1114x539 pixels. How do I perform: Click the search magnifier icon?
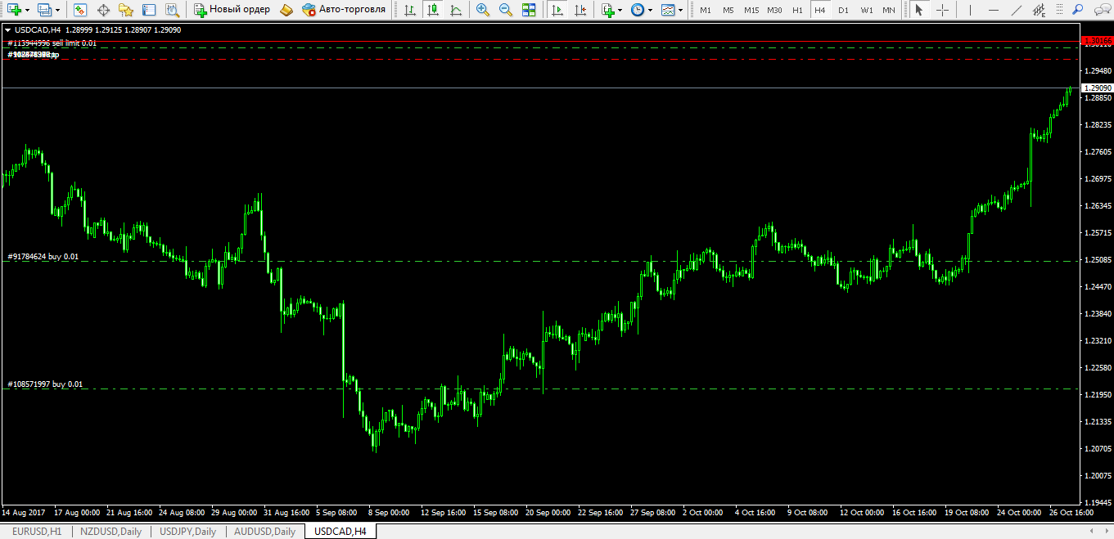tap(1079, 10)
